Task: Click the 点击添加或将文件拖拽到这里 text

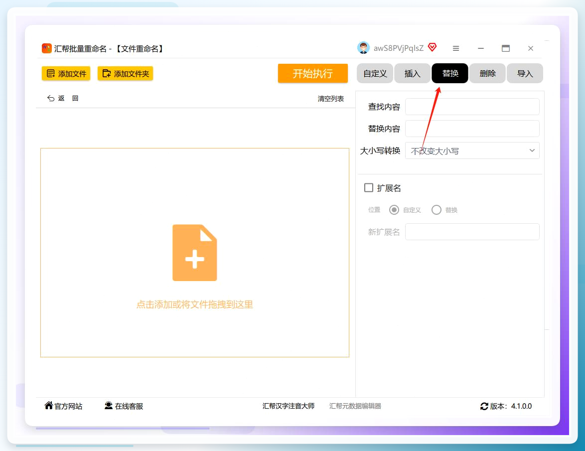Action: pos(194,304)
